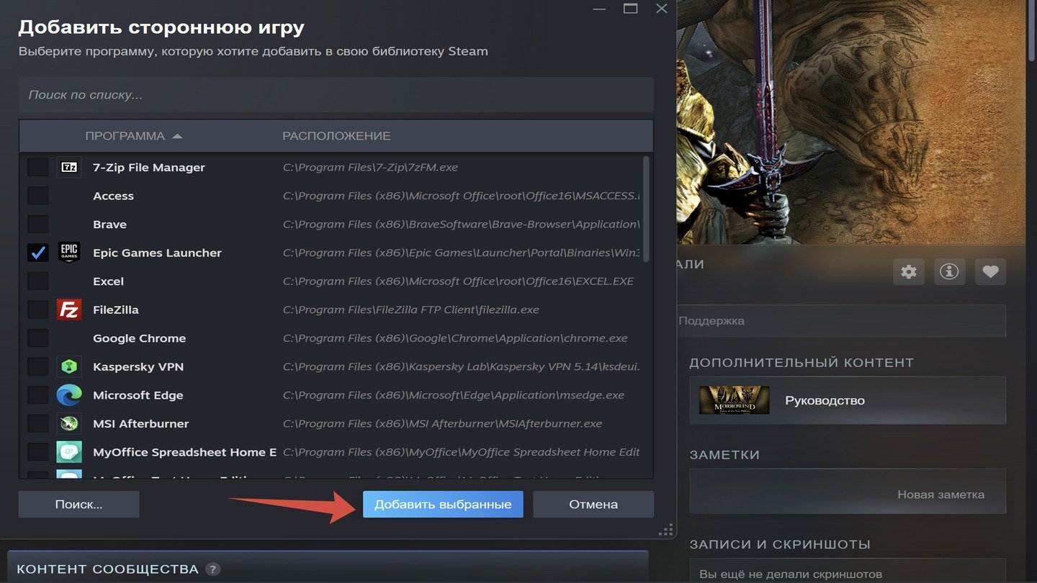Viewport: 1037px width, 583px height.
Task: Click the filezilla.exe location path
Action: [x=410, y=309]
